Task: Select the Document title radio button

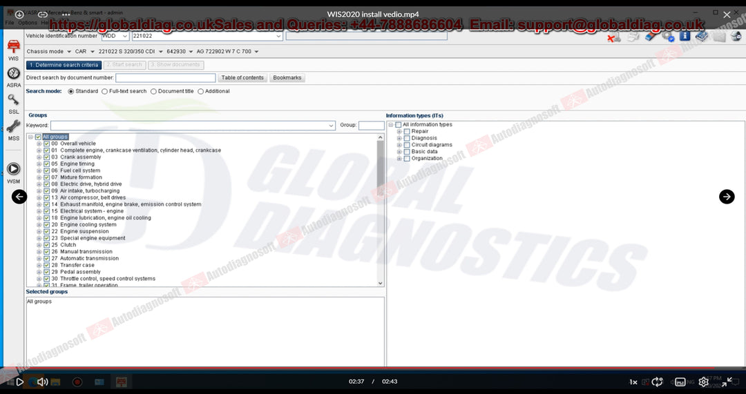Action: click(153, 91)
